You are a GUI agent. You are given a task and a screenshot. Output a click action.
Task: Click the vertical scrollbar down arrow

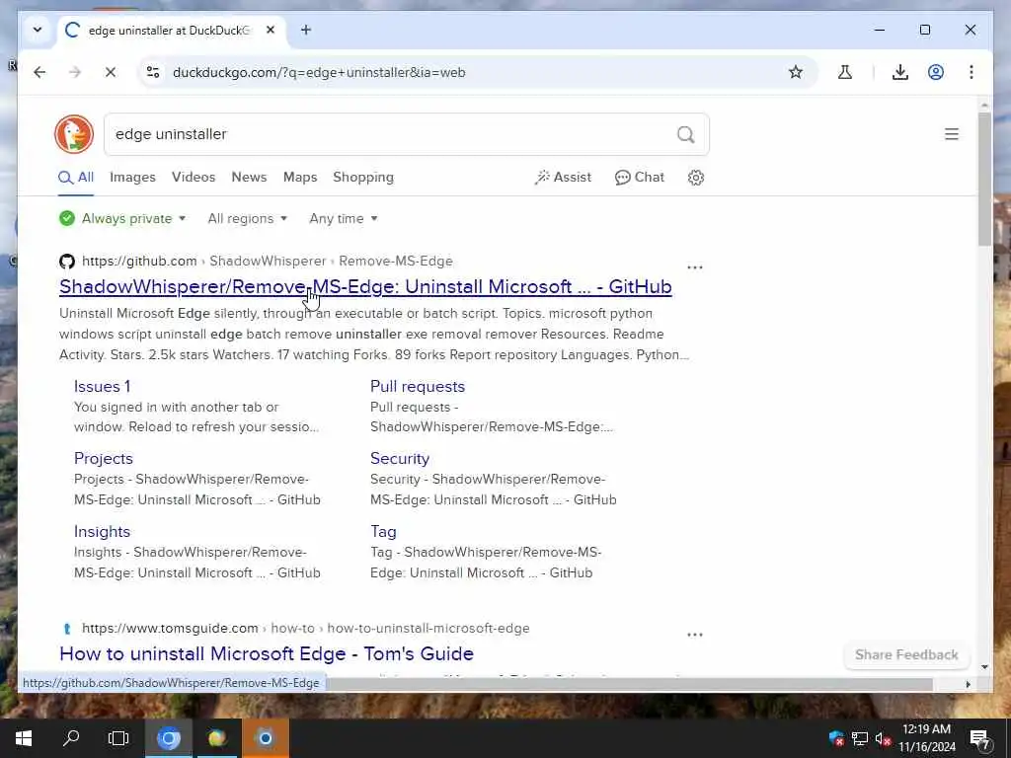point(984,667)
